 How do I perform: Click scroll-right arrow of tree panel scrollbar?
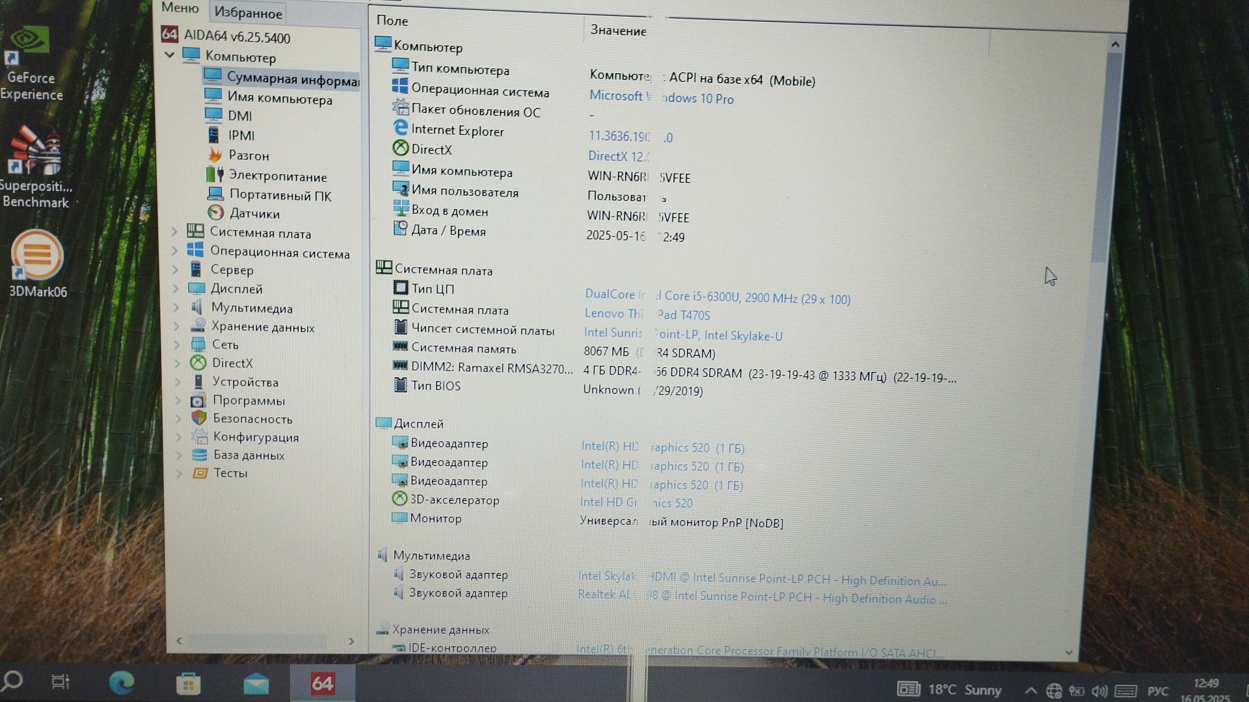(351, 642)
